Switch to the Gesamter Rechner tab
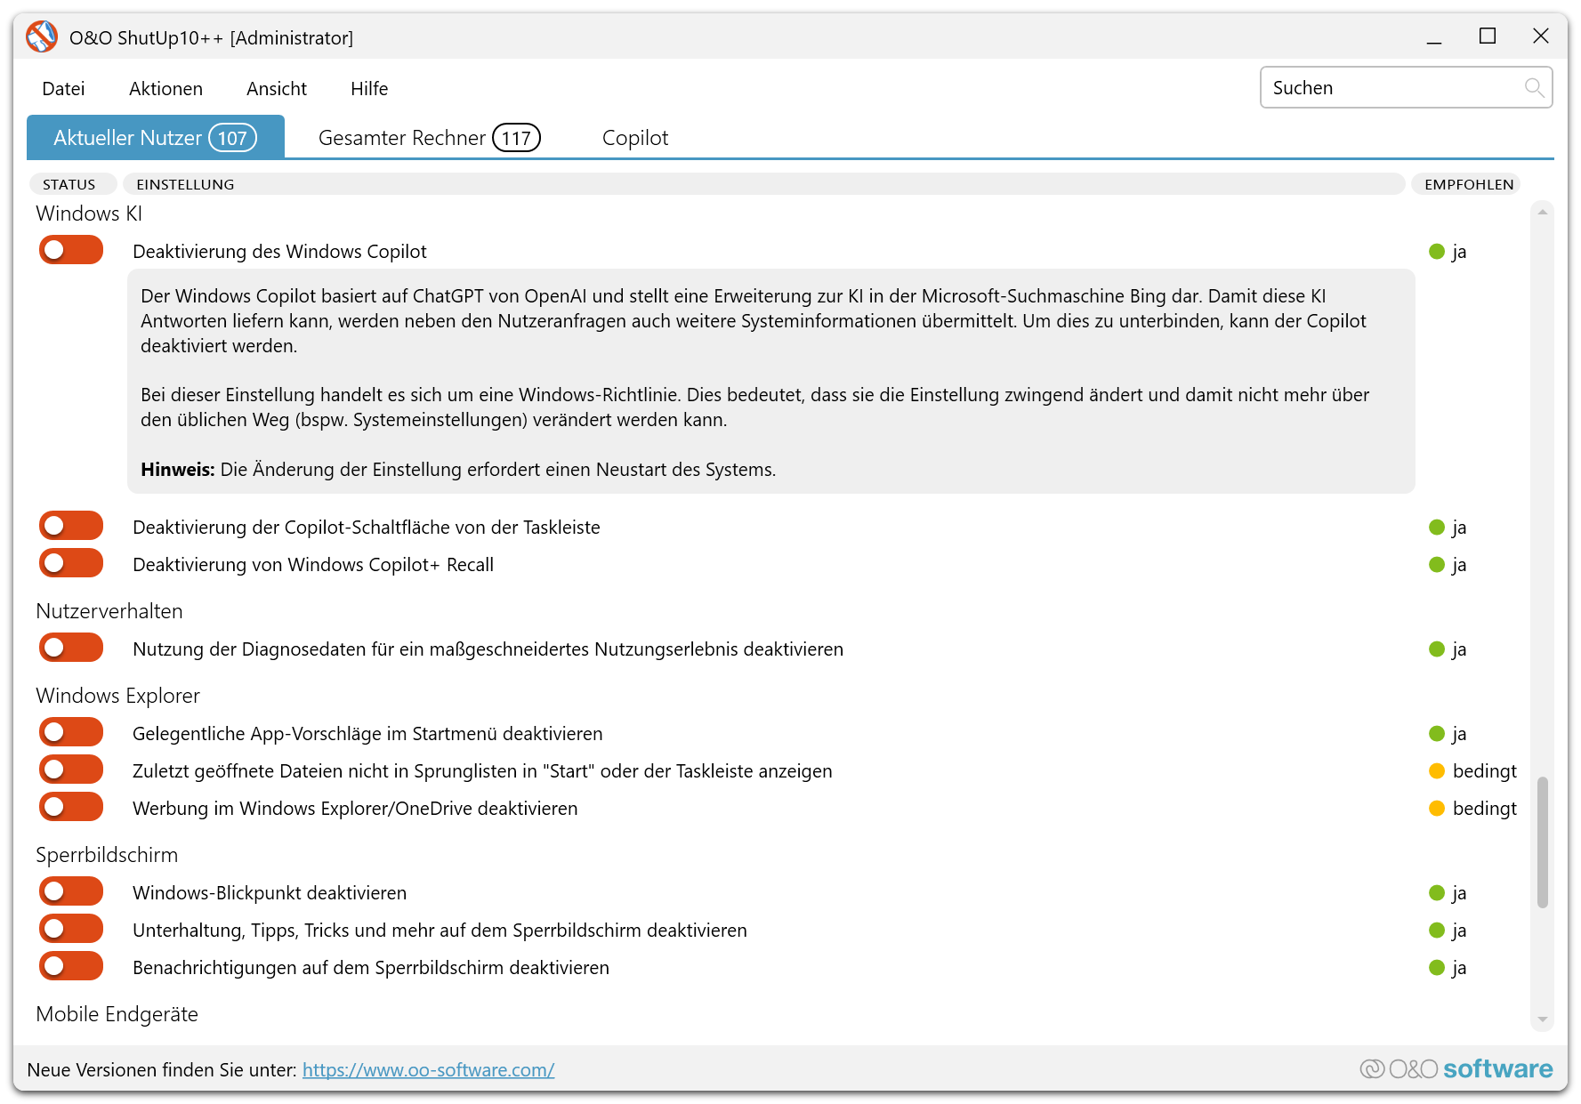Viewport: 1581px width, 1104px height. point(428,138)
